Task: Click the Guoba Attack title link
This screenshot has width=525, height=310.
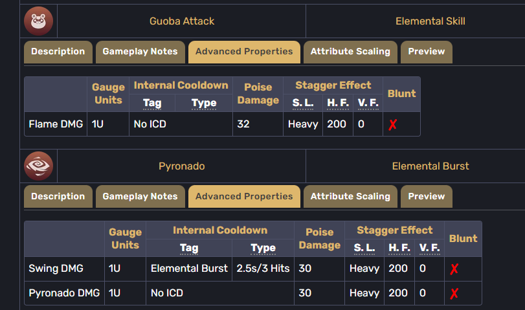Action: tap(181, 21)
